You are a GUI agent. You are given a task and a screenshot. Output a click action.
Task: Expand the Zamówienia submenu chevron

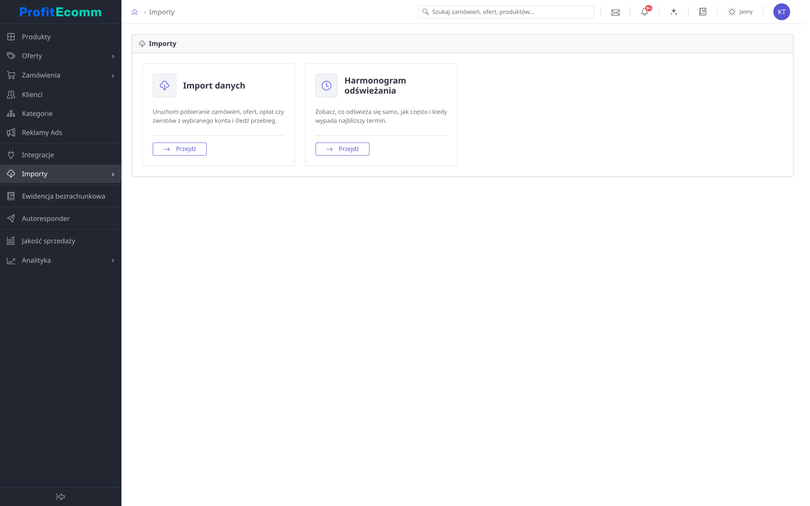(113, 76)
